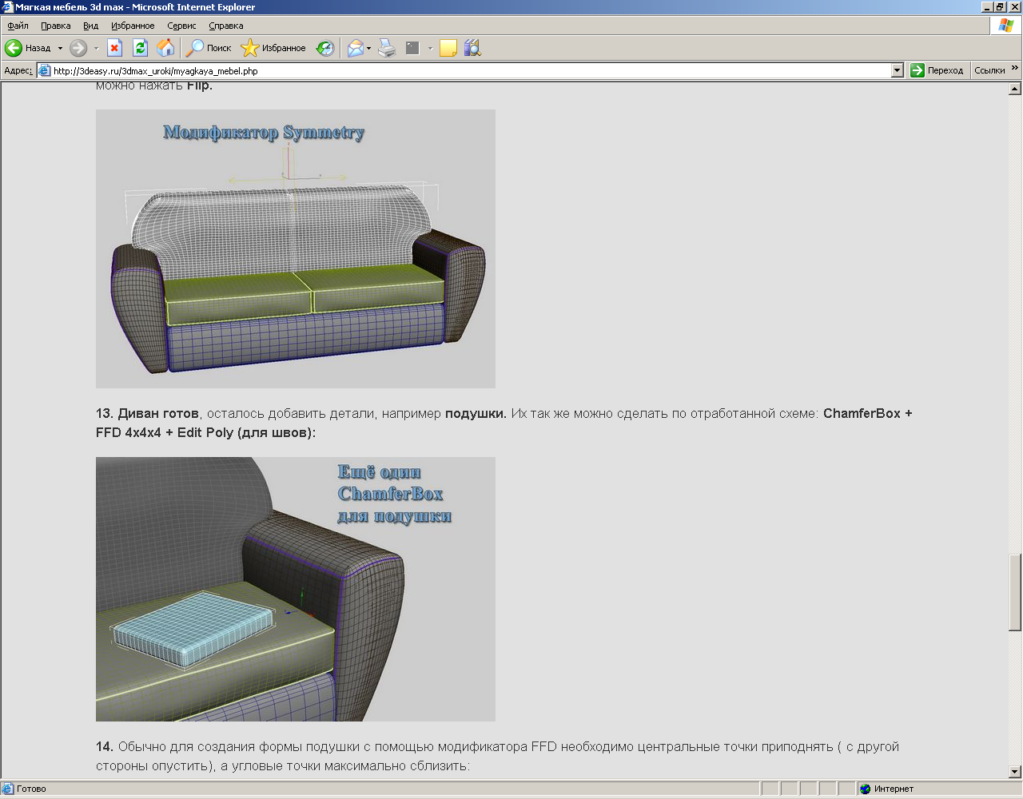Click the bold 'ChamferBox +' text in paragraph 13
Screen dimensions: 1023x799
[x=867, y=413]
